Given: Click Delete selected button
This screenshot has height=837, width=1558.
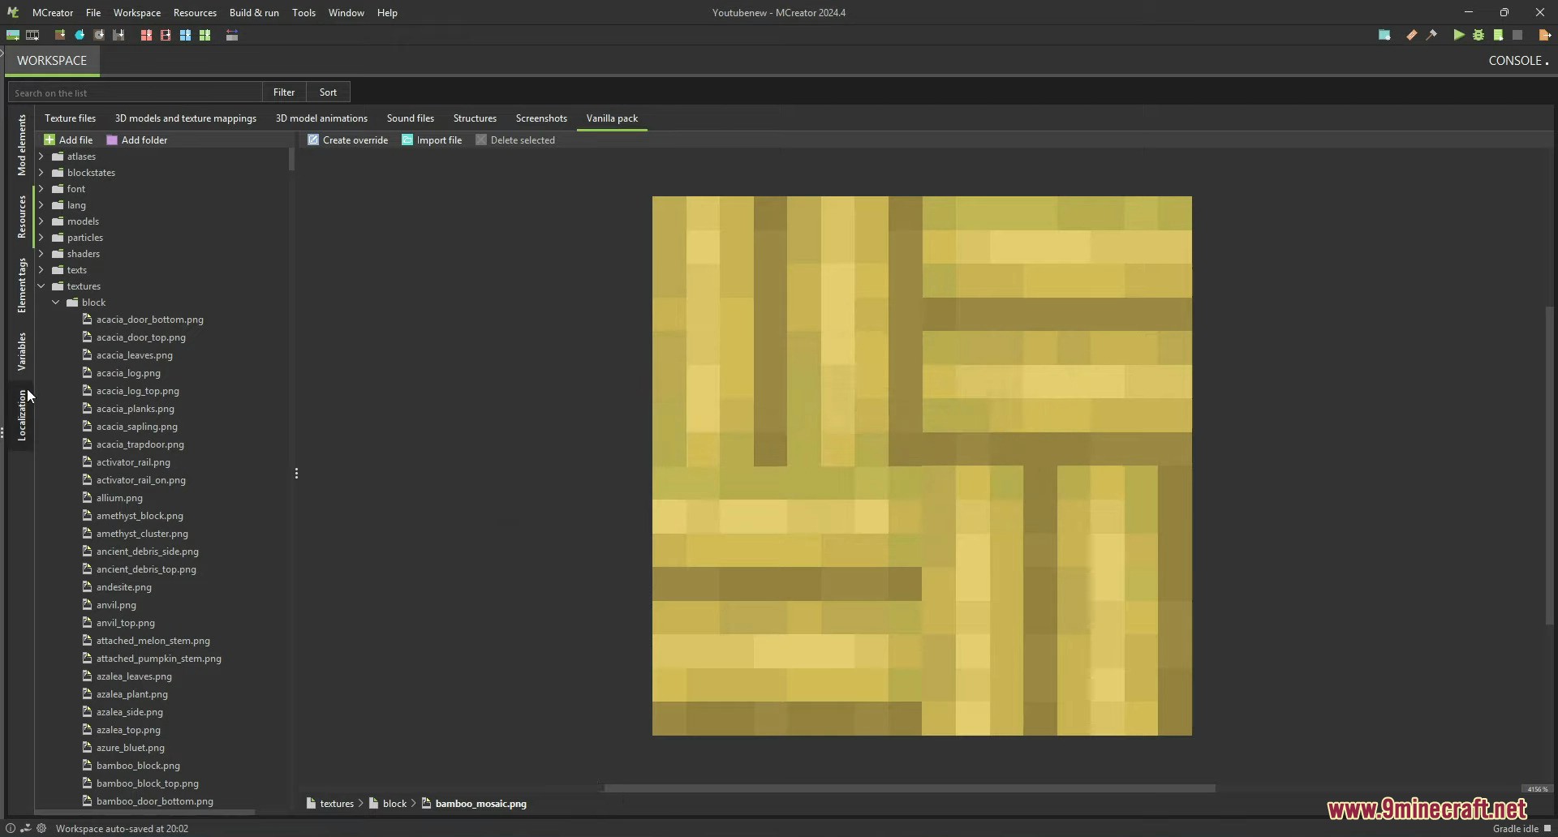Looking at the screenshot, I should [515, 139].
